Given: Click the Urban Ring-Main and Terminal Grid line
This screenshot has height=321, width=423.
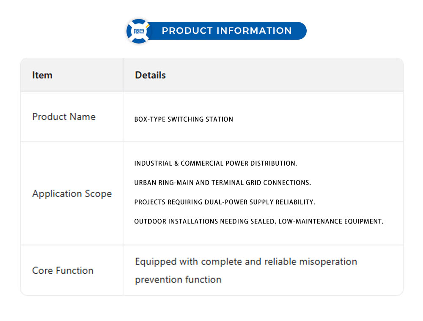Looking at the screenshot, I should click(x=222, y=183).
